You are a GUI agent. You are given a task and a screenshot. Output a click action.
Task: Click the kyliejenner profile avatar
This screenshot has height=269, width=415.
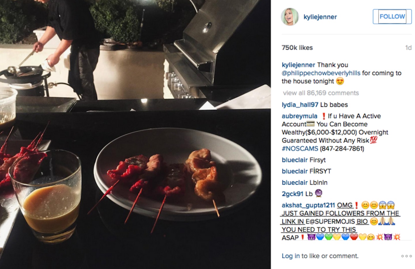tap(290, 17)
